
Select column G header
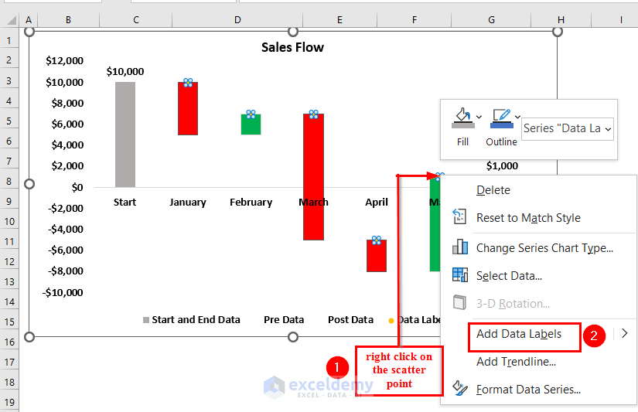point(492,19)
